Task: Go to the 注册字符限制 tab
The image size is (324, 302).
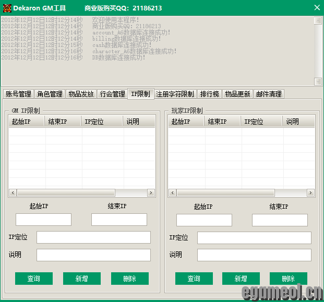Action: click(x=175, y=94)
